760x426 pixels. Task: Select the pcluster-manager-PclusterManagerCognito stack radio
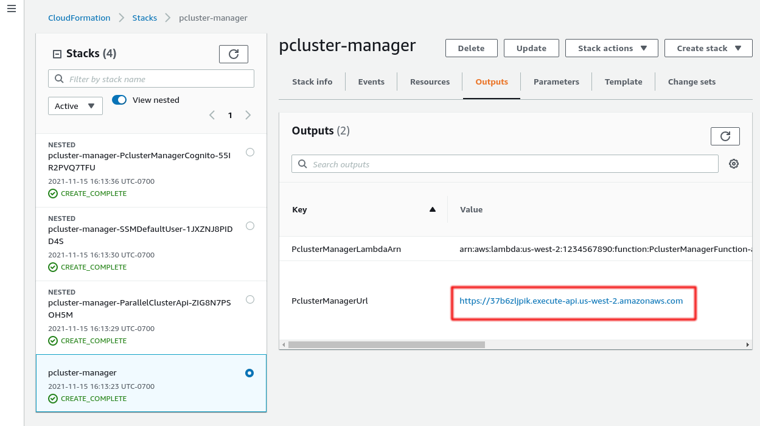click(x=250, y=152)
